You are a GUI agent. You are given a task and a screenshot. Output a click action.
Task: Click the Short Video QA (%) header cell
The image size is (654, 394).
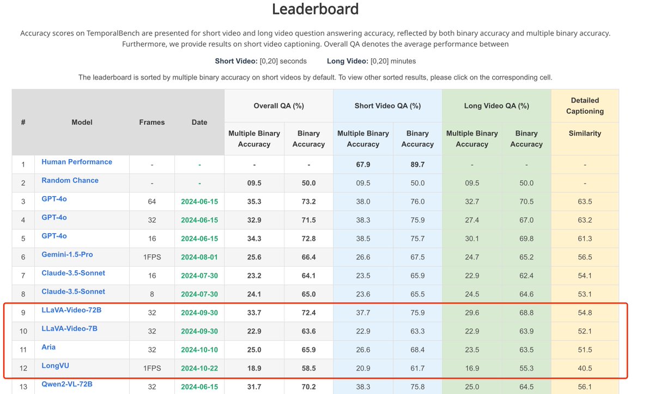pos(387,106)
